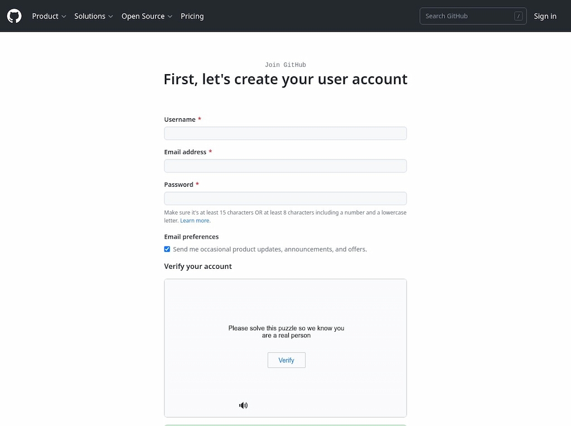
Task: Open the Solutions dropdown
Action: 90,16
